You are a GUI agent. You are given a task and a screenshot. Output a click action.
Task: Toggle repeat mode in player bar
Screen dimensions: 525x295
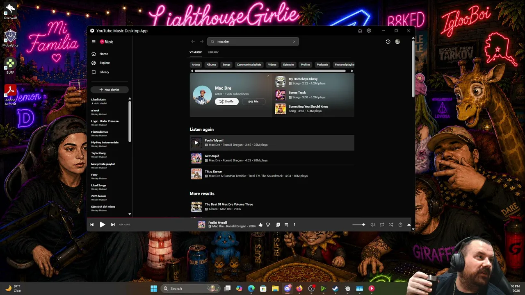[382, 225]
